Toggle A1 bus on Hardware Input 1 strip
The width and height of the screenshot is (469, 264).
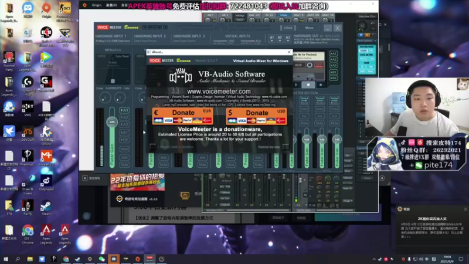[124, 110]
